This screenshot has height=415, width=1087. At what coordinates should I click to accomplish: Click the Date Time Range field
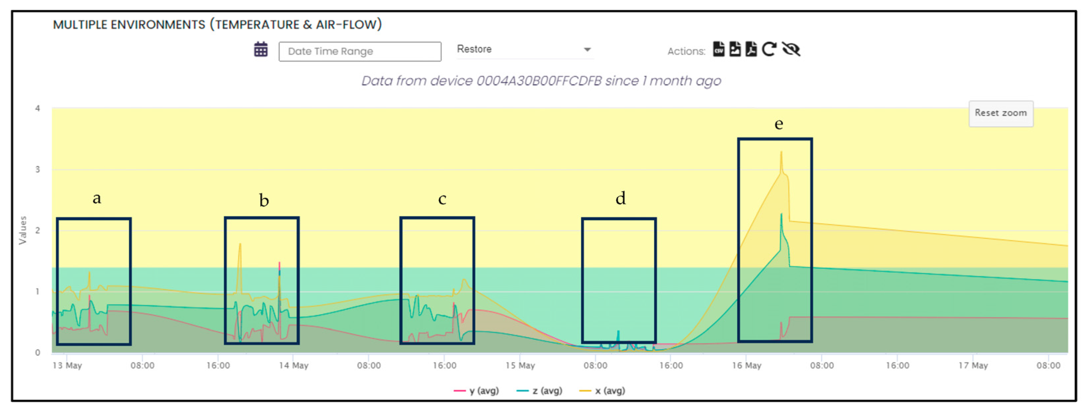[360, 51]
